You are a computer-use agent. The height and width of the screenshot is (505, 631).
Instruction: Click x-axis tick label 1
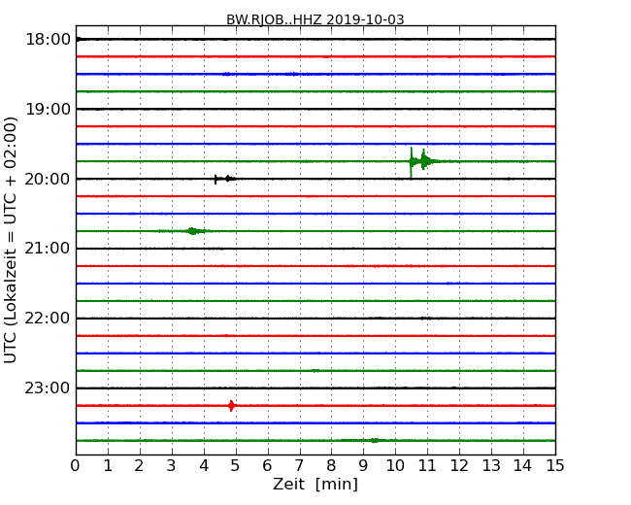(108, 466)
